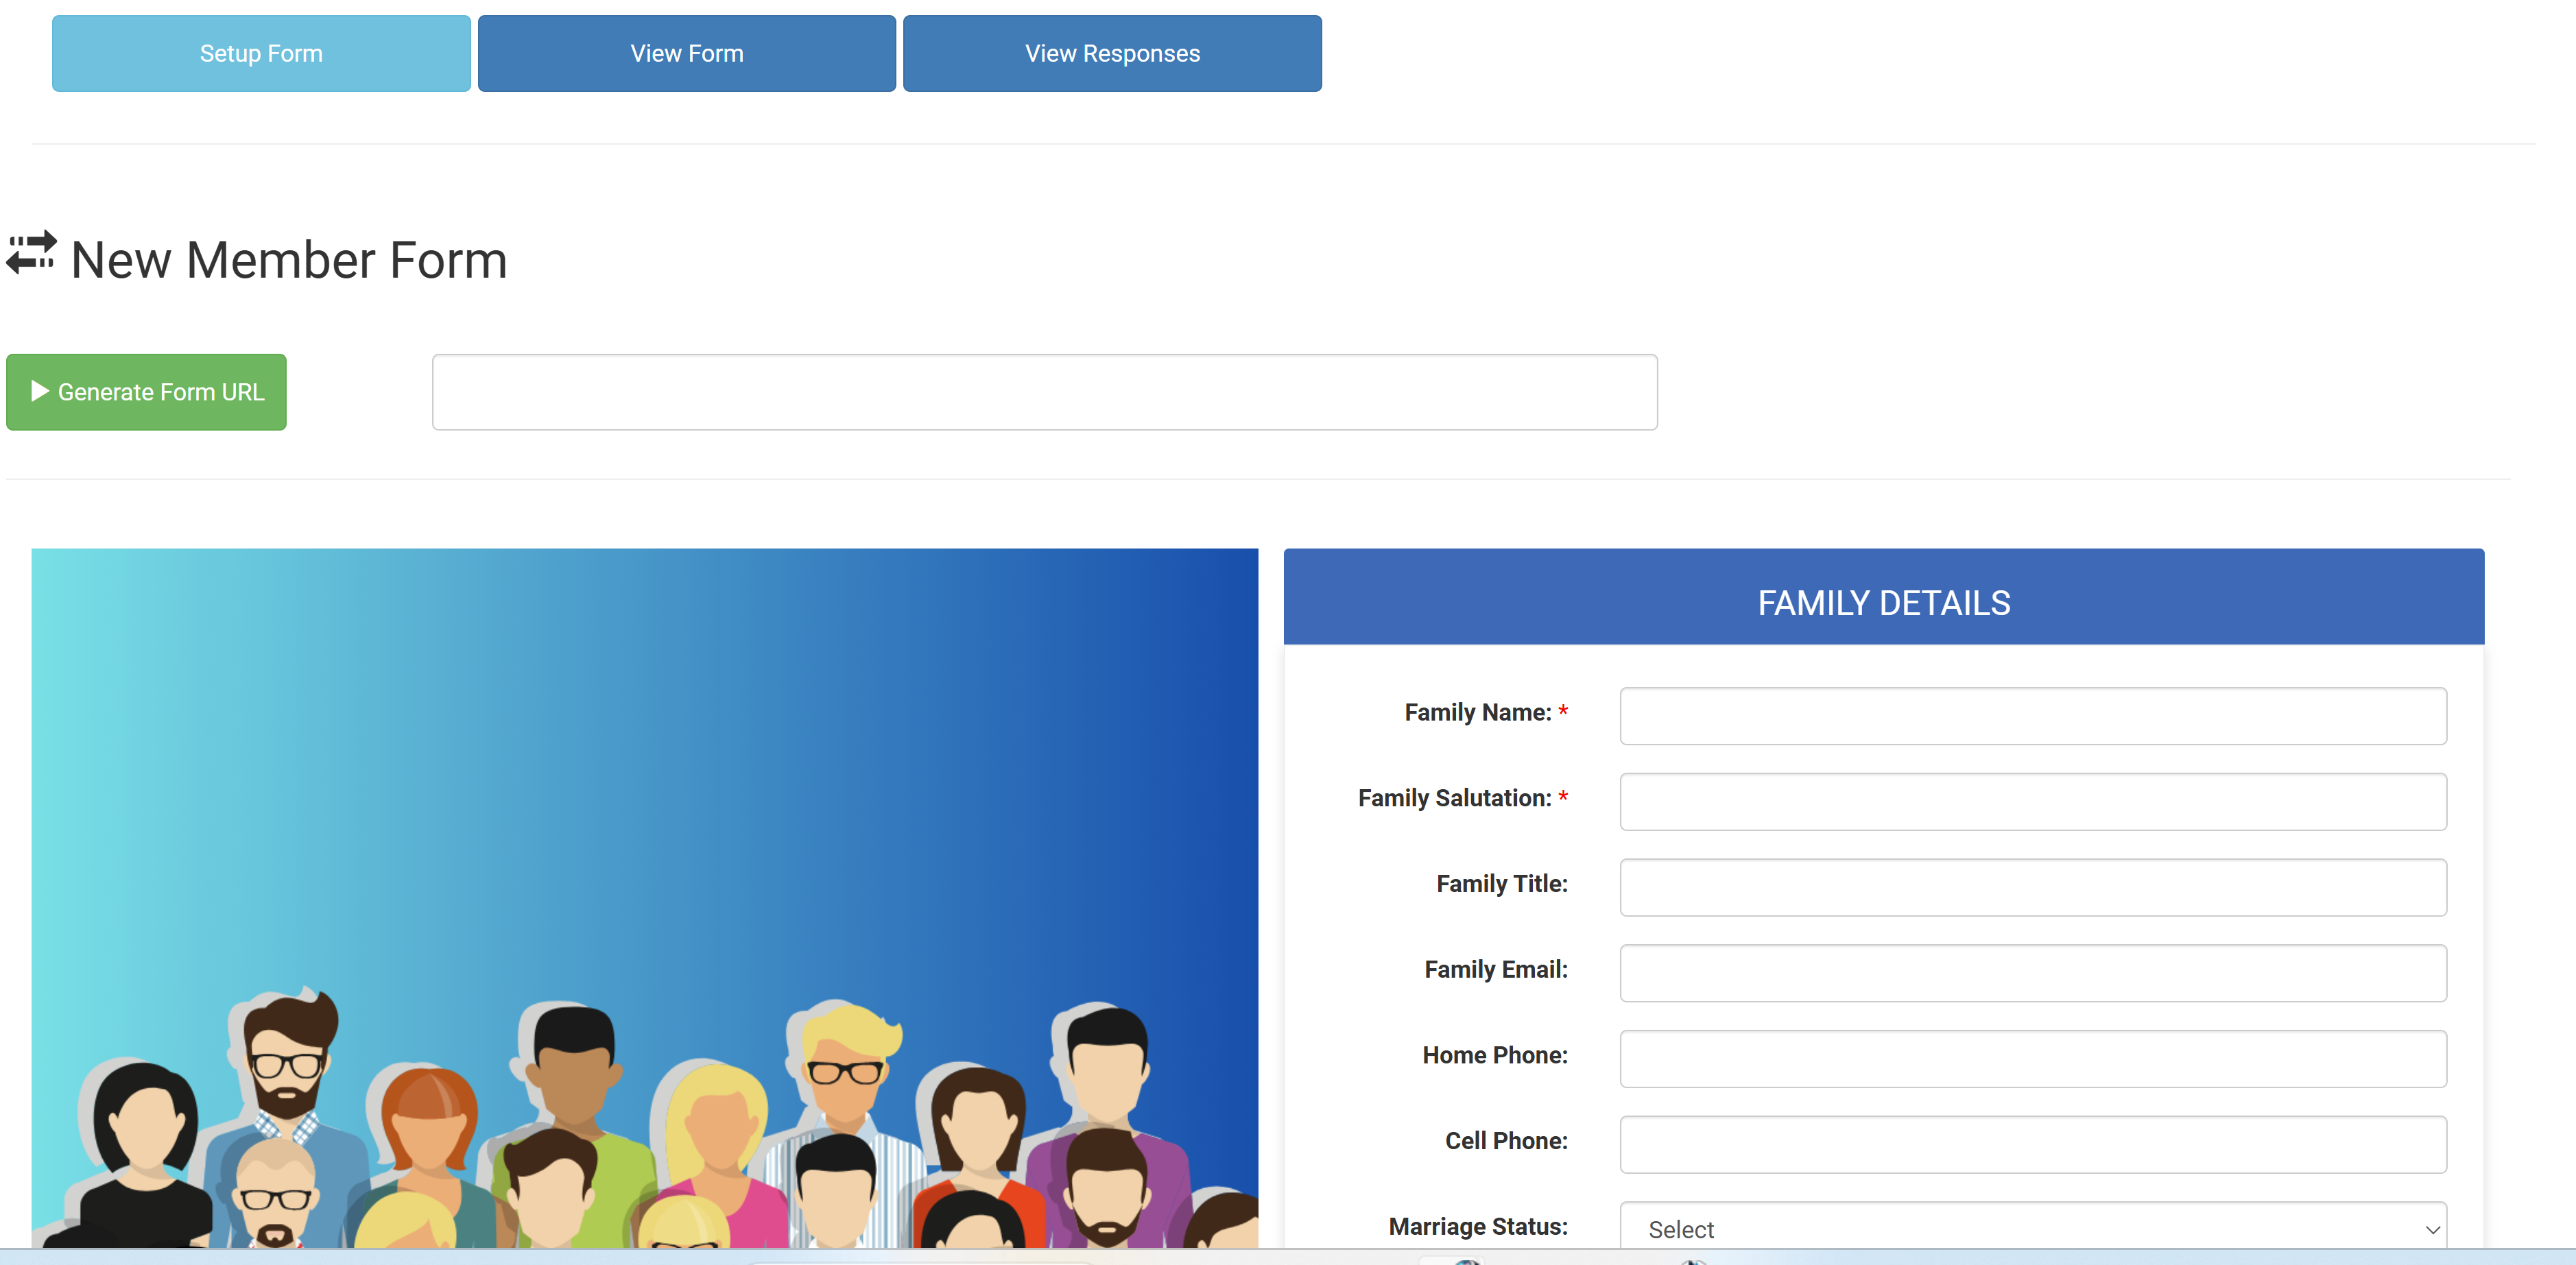
Task: Click into the Family Salutation field
Action: coord(2032,802)
